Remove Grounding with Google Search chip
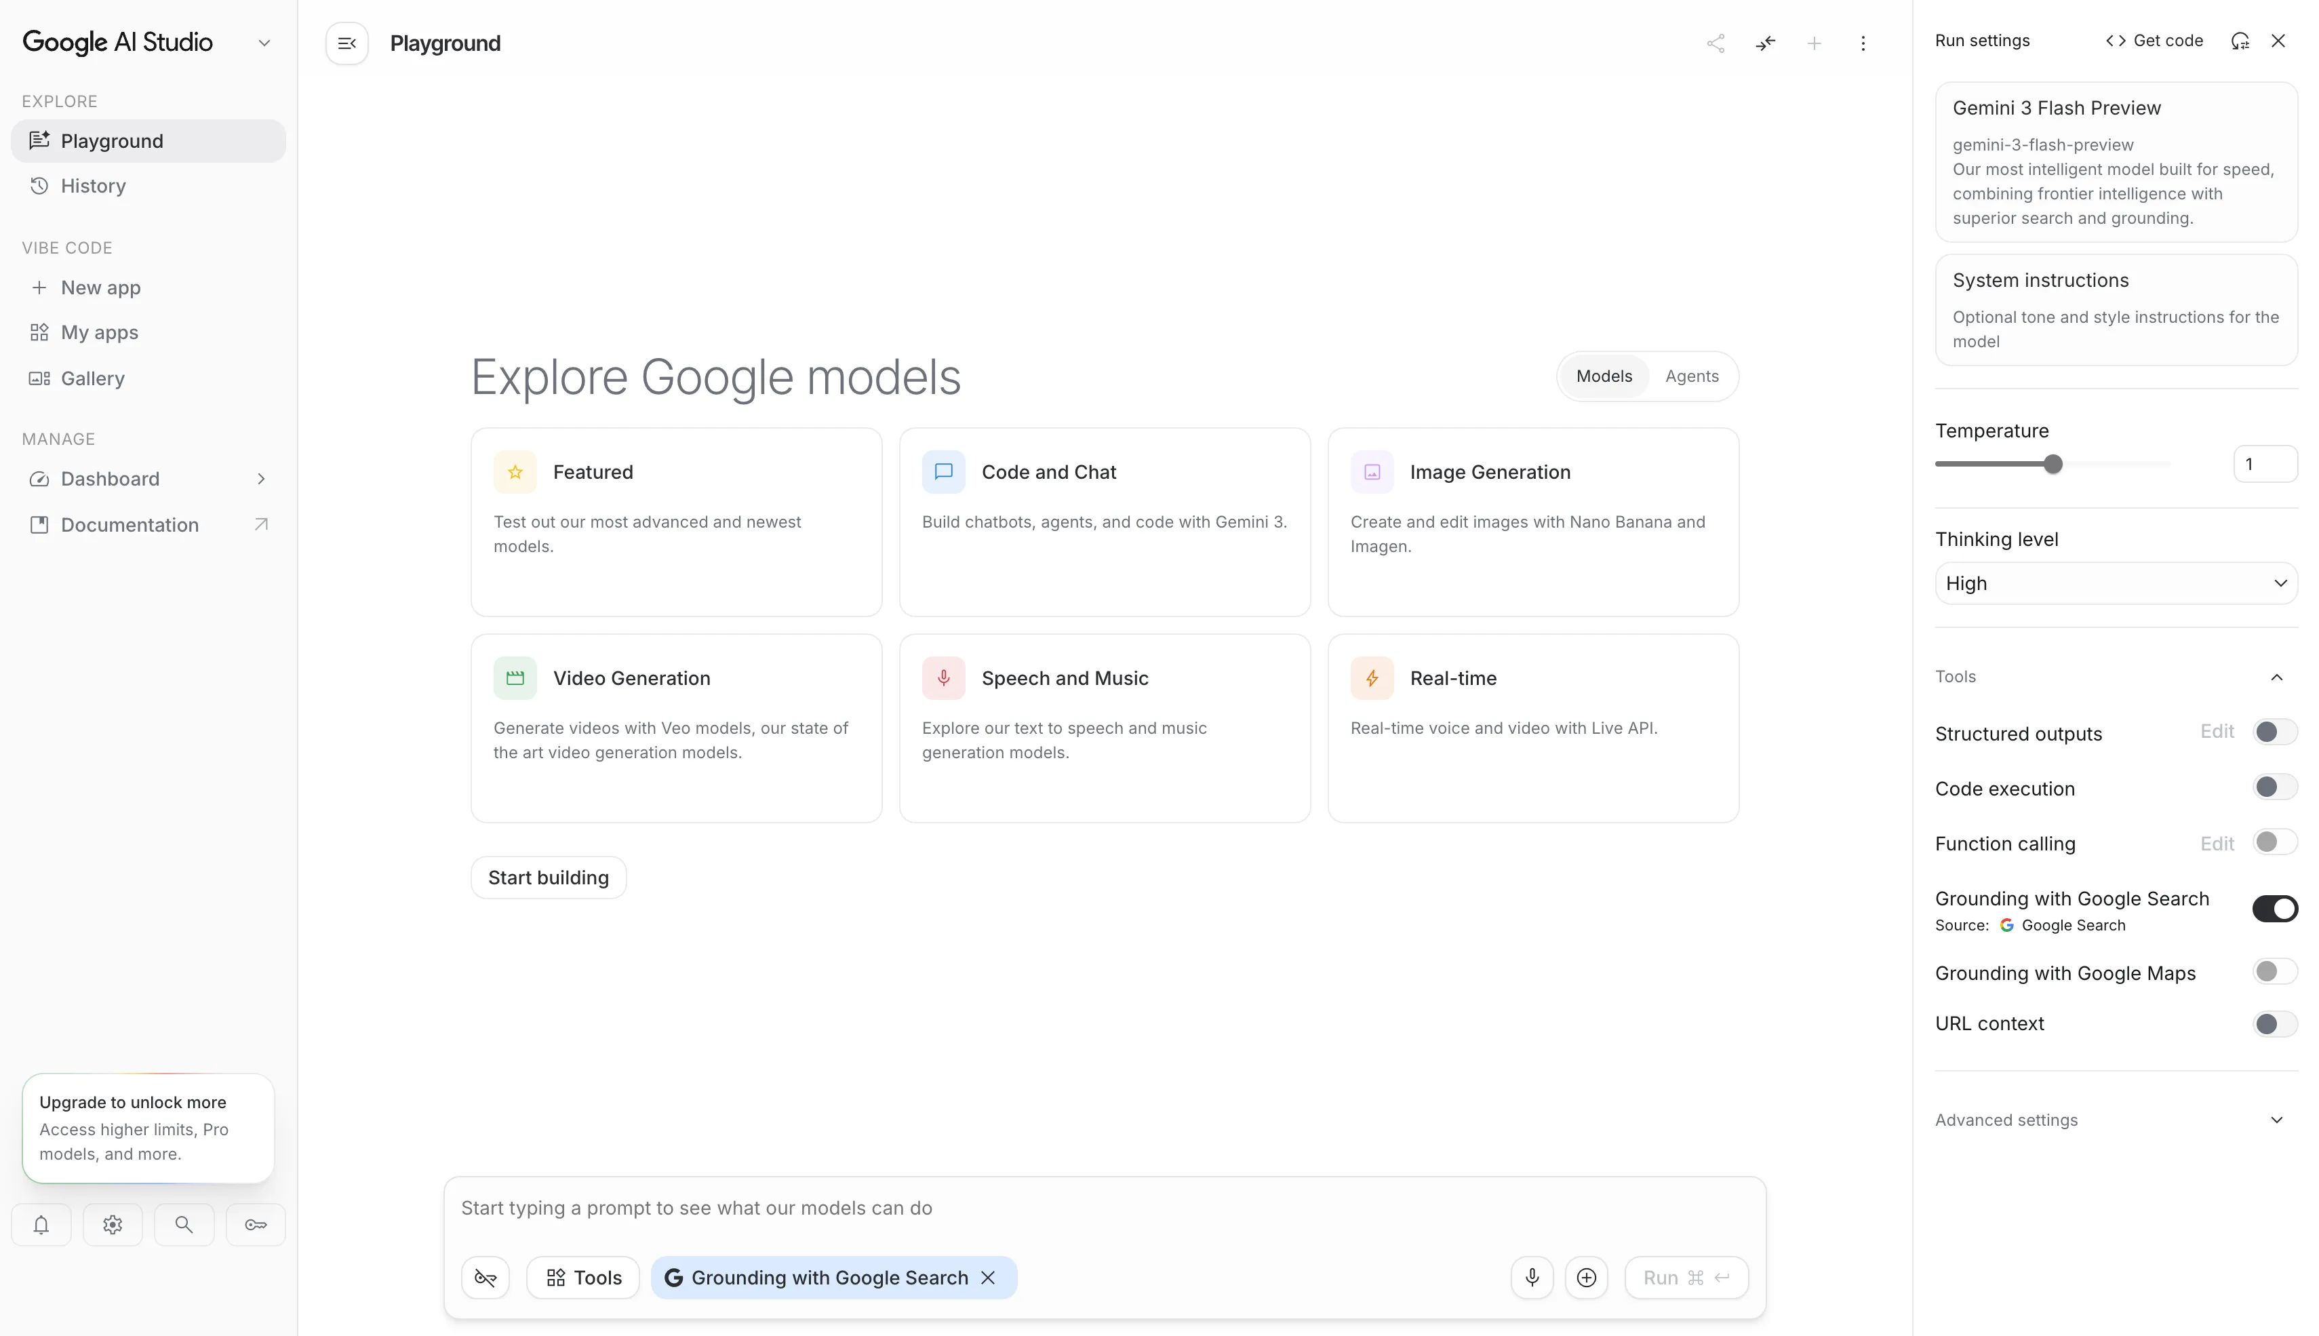2319x1336 pixels. click(x=988, y=1277)
